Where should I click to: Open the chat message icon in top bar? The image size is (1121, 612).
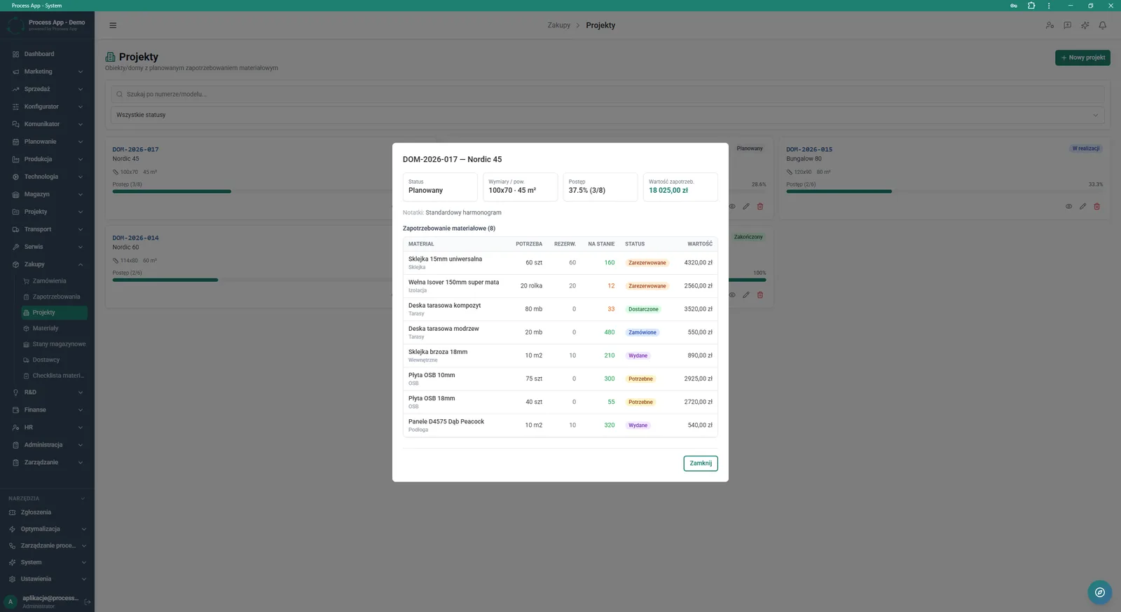pyautogui.click(x=1067, y=25)
